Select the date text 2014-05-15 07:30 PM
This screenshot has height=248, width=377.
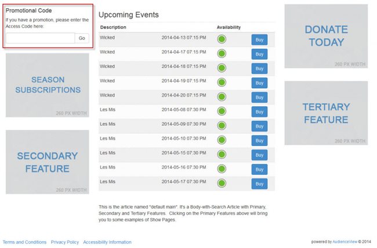184,153
